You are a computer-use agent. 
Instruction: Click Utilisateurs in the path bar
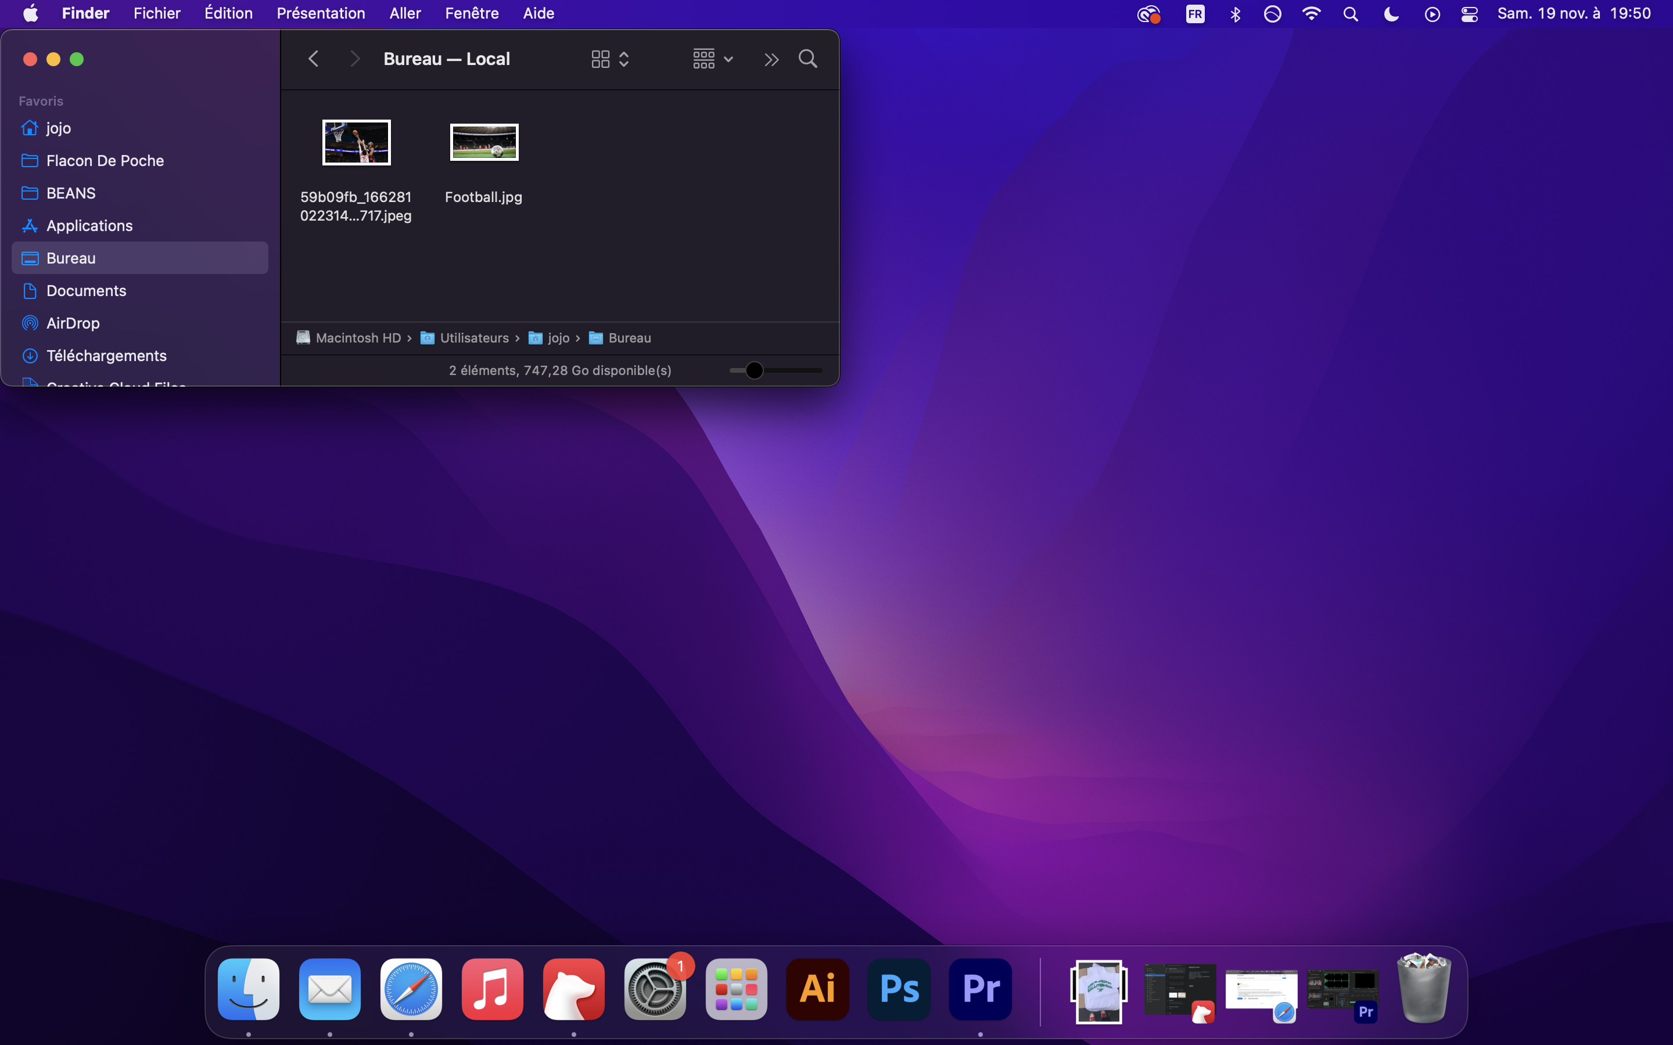(473, 338)
